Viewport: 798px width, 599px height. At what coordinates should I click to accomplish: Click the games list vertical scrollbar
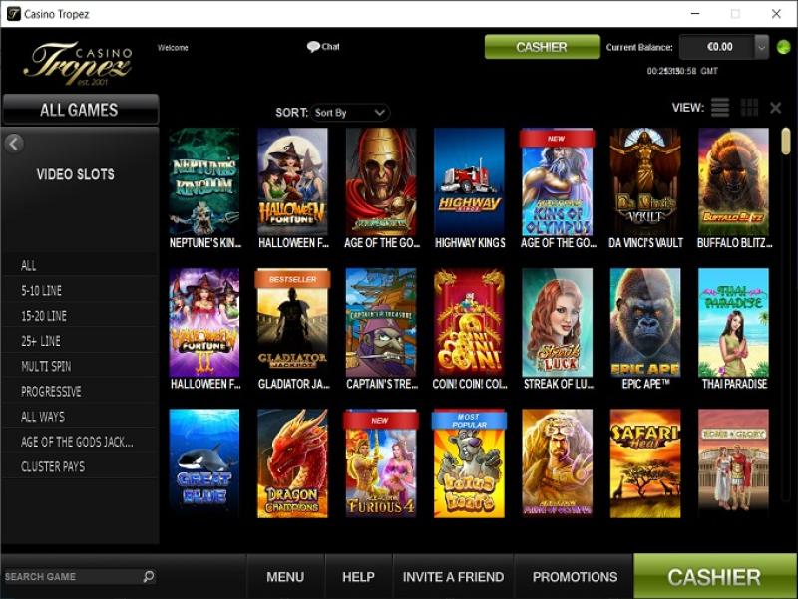click(786, 315)
